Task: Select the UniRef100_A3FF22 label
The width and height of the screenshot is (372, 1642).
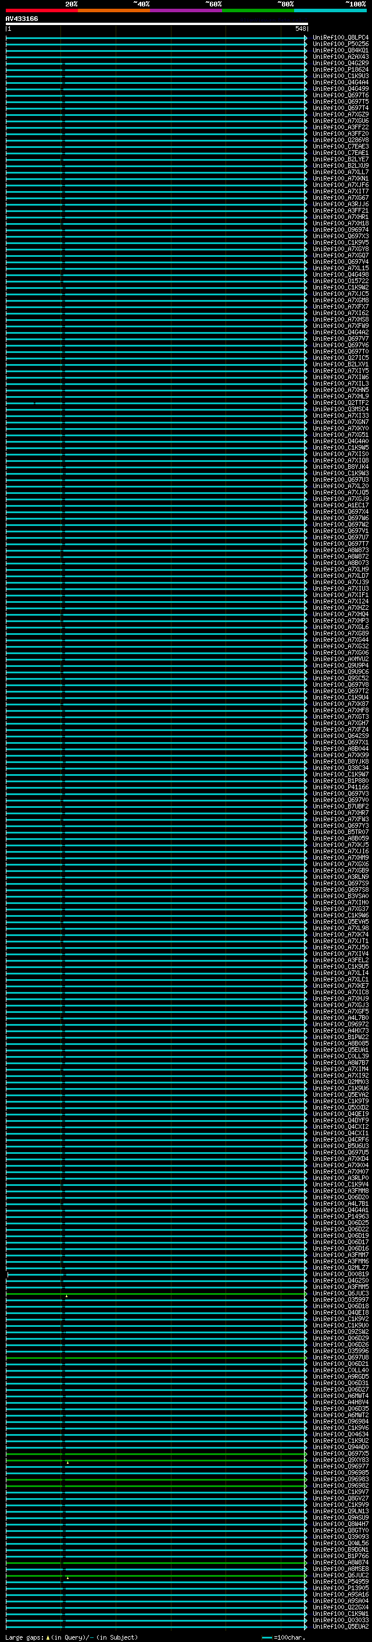Action: click(340, 127)
